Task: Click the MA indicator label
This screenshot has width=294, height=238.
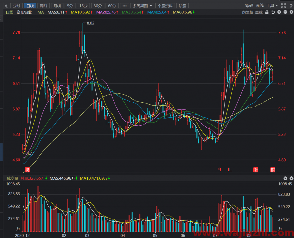Action: [x=41, y=12]
